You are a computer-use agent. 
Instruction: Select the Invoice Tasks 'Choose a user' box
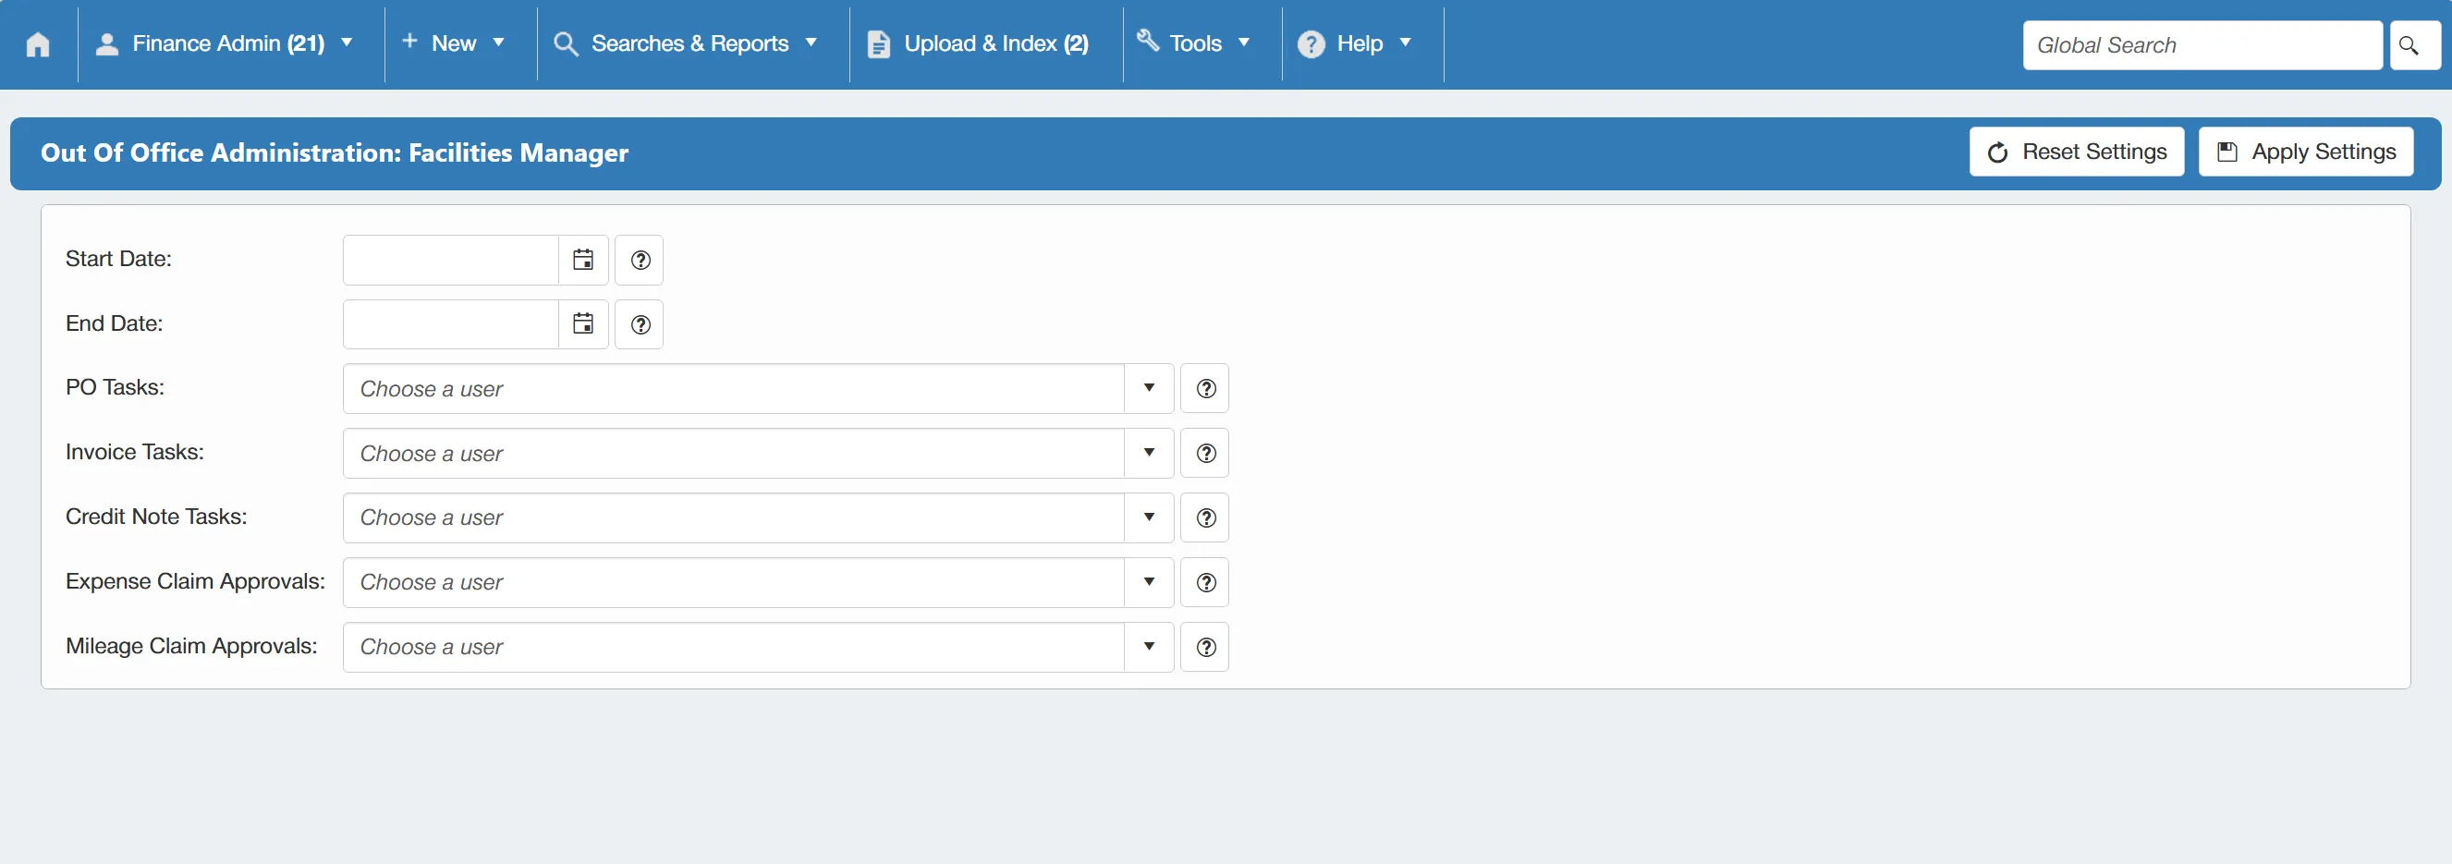(734, 453)
